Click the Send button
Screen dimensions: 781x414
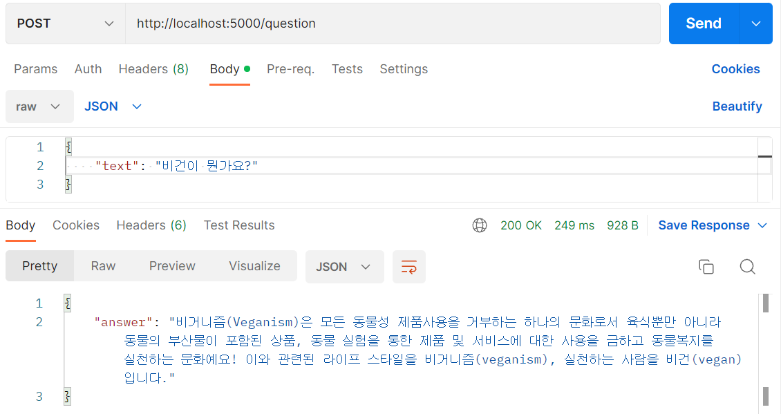703,23
